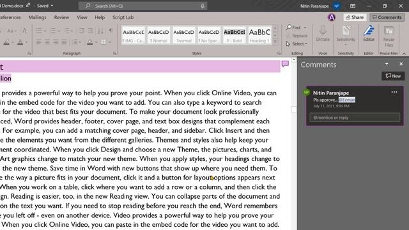Align text left
Screen dimensions: 409x230
pos(38,42)
